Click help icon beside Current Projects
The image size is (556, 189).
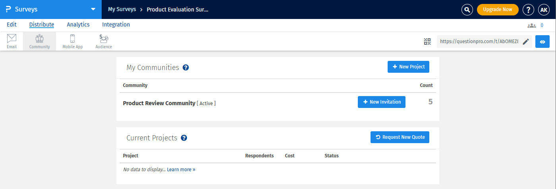tap(184, 138)
